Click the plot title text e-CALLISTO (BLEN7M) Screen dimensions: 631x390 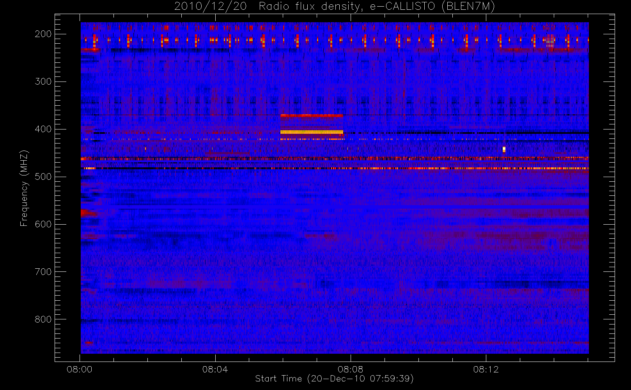click(432, 7)
